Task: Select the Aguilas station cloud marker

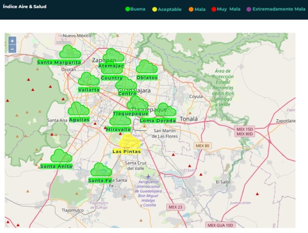Action: click(x=79, y=109)
